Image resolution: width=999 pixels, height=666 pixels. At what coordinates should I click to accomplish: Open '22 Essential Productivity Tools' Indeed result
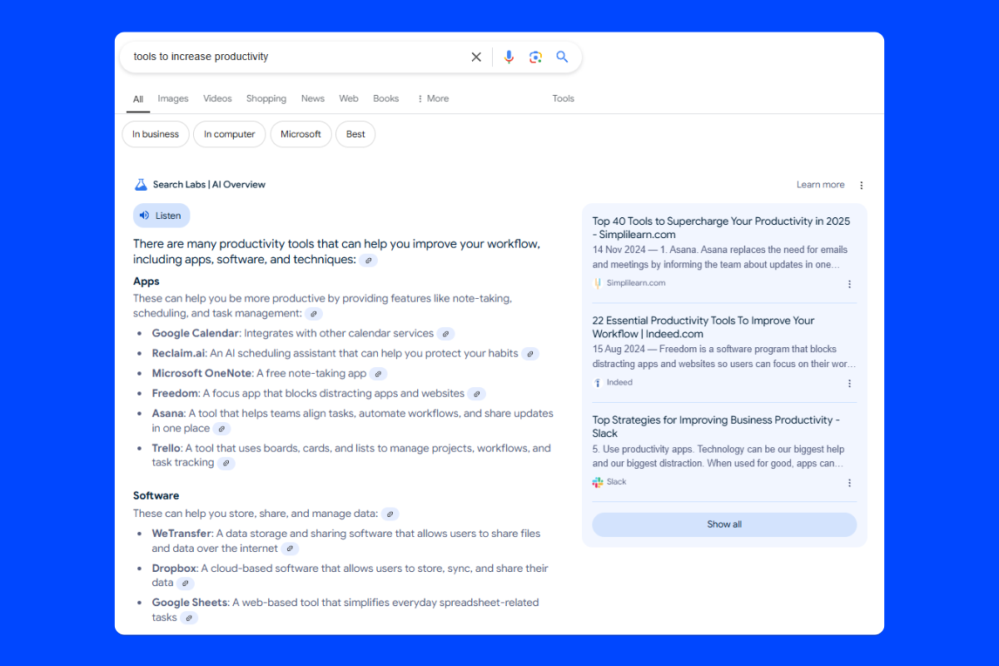pos(703,327)
